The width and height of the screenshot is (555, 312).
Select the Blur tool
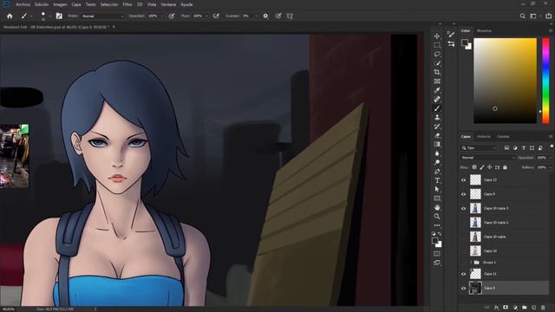tap(437, 153)
